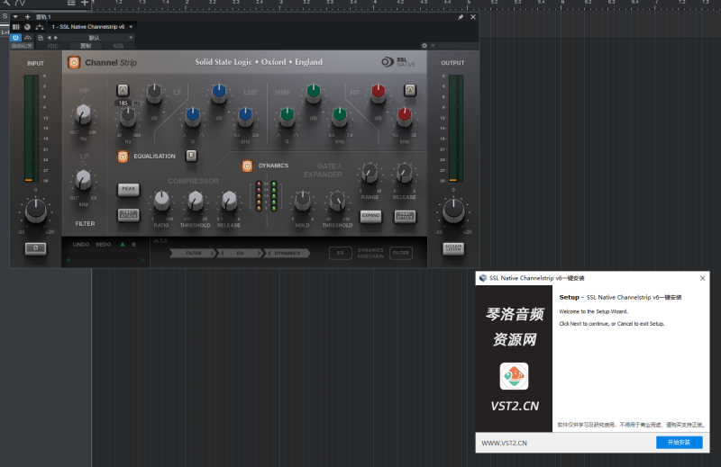The image size is (721, 467).
Task: Adjust the LMF Q blue knob
Action: pyautogui.click(x=193, y=117)
